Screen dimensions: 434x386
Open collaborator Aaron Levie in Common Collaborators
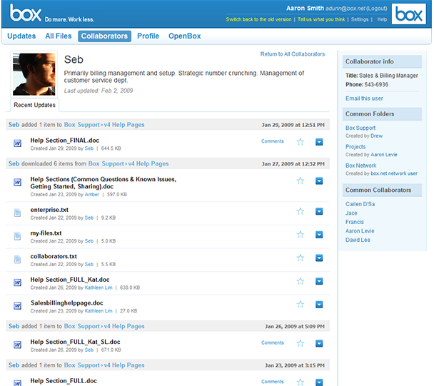click(x=360, y=230)
